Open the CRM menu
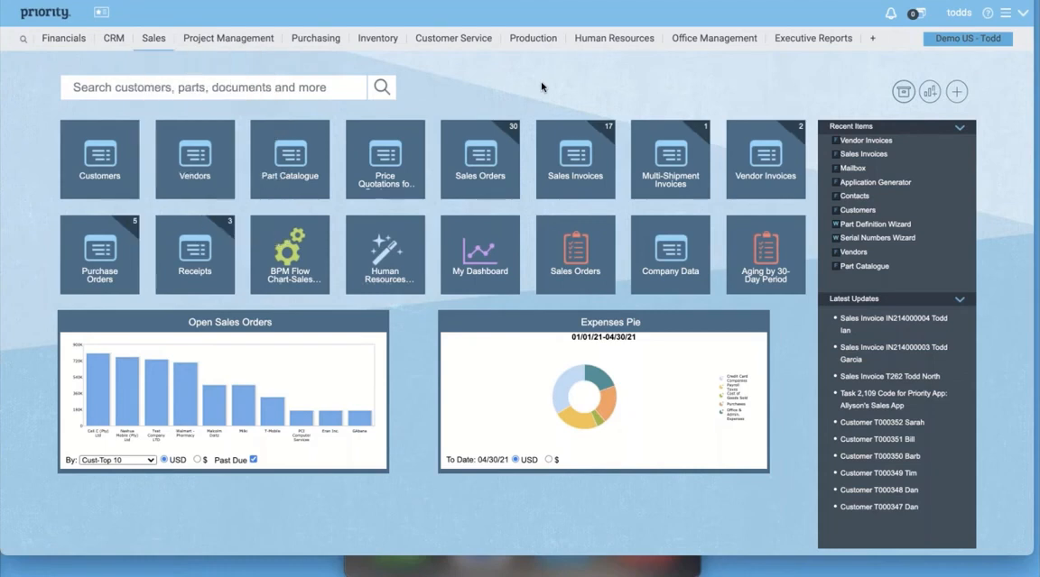The width and height of the screenshot is (1040, 577). (114, 39)
